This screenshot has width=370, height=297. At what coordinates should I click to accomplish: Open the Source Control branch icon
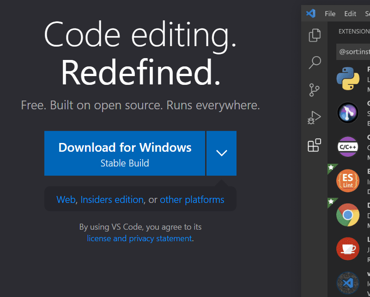(x=314, y=90)
